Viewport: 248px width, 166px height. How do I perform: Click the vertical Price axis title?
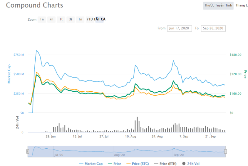pyautogui.click(x=245, y=74)
